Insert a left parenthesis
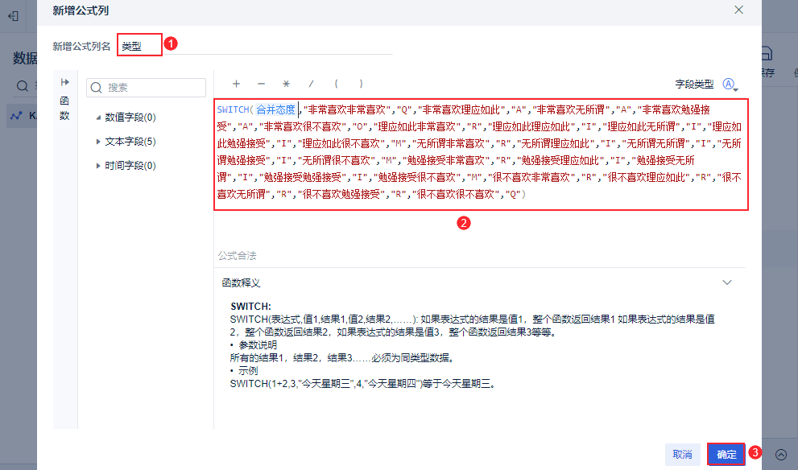The height and width of the screenshot is (470, 798). coord(336,84)
